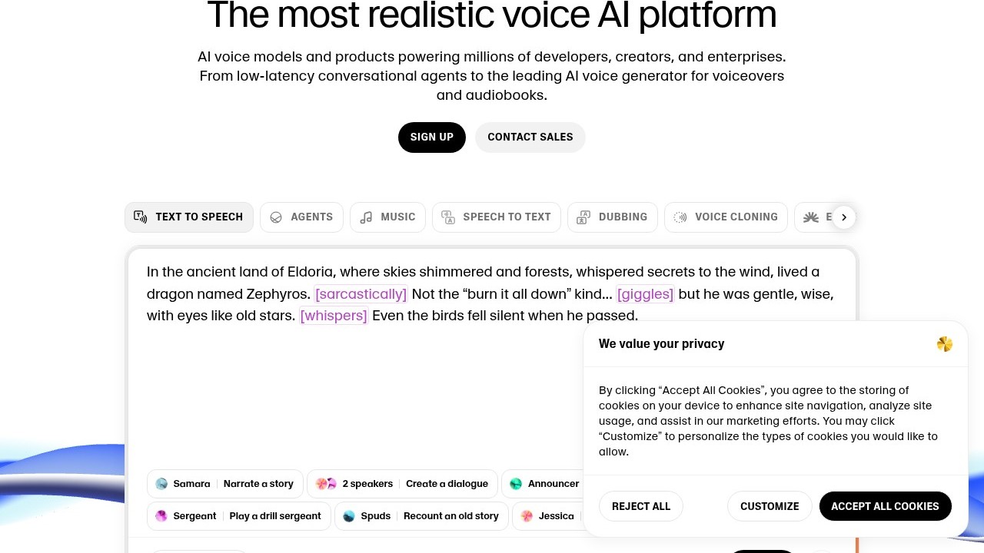The image size is (984, 553).
Task: Click the Music note icon
Action: click(x=366, y=217)
